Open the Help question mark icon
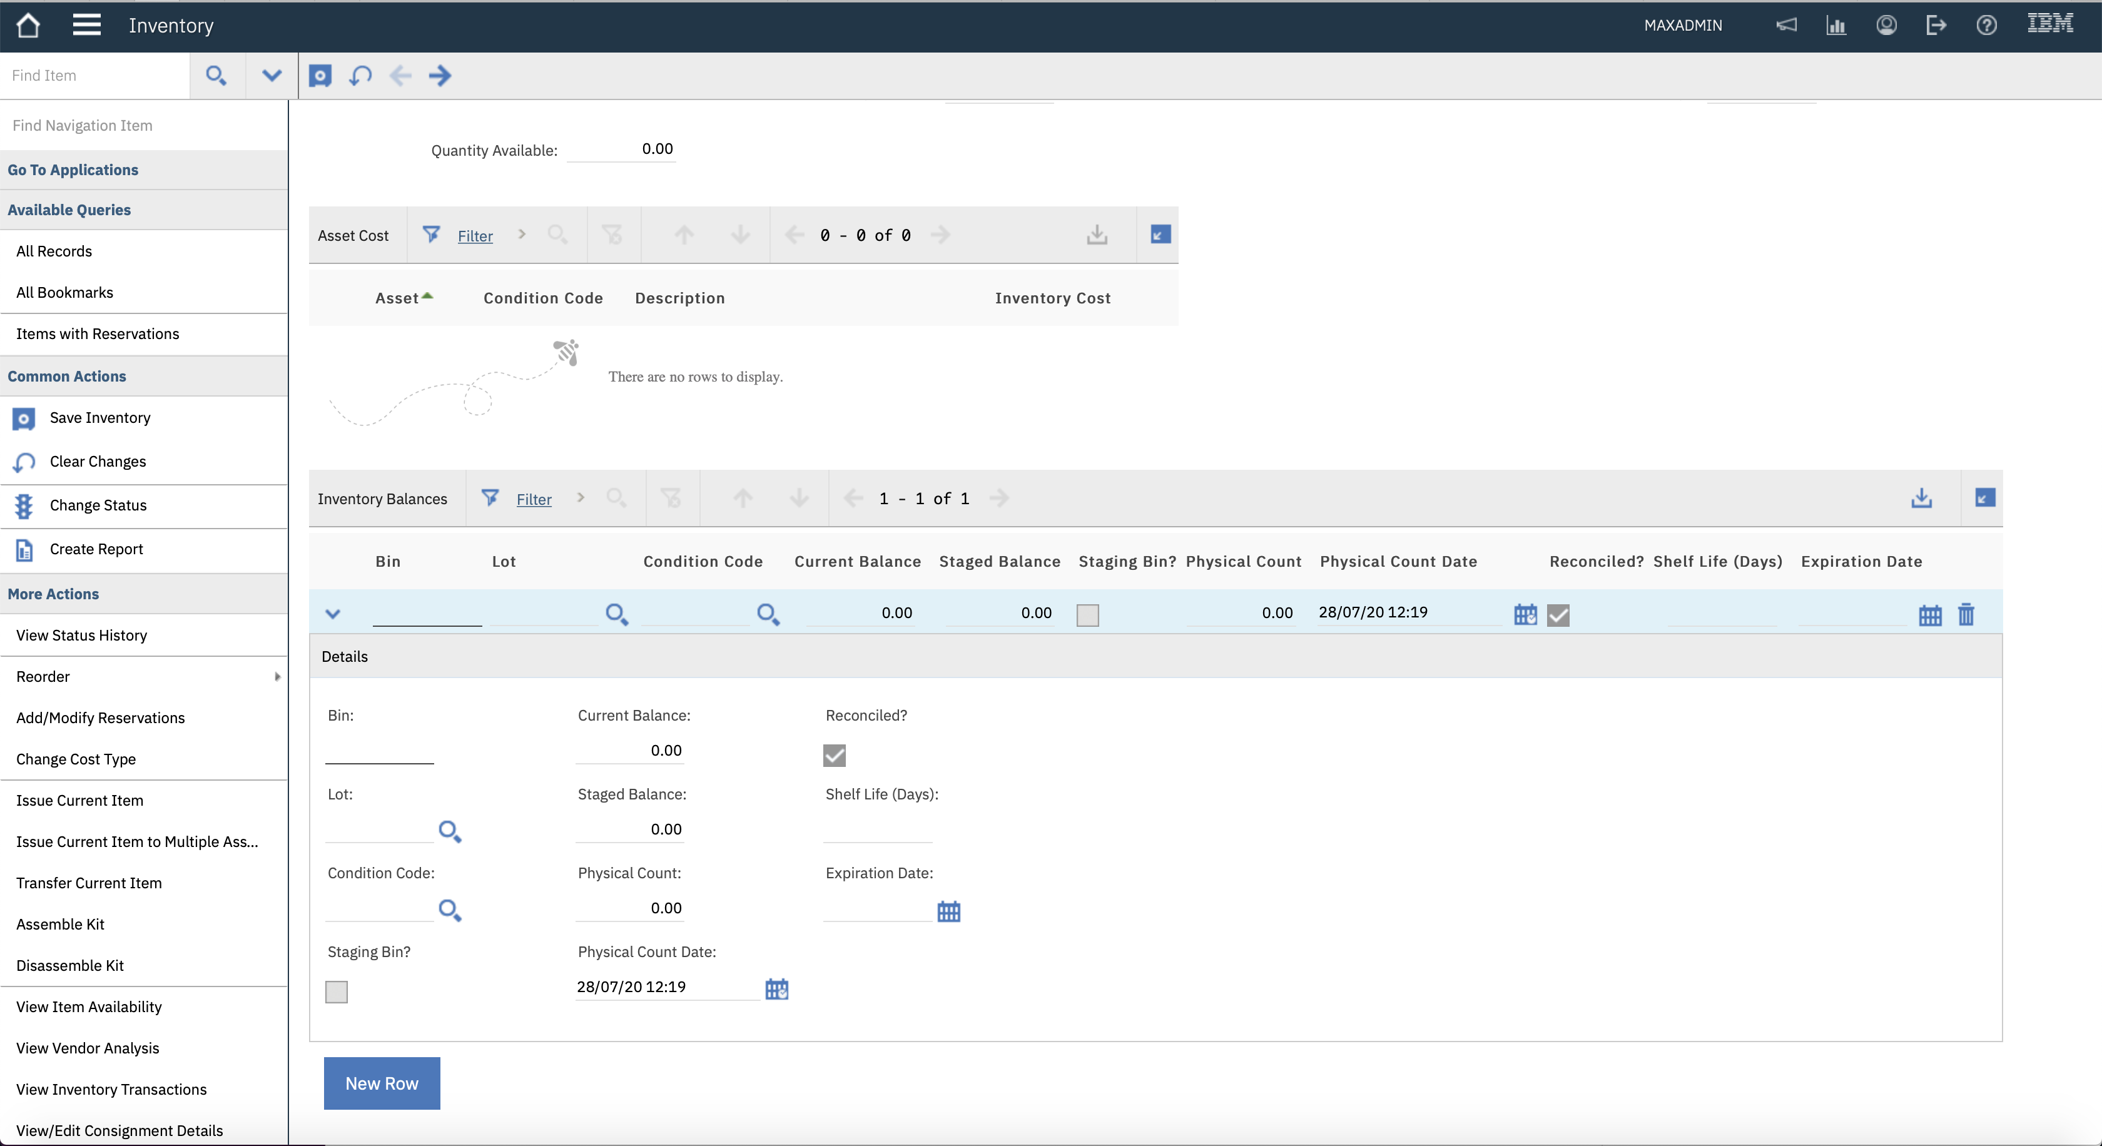Viewport: 2102px width, 1146px height. point(1986,25)
